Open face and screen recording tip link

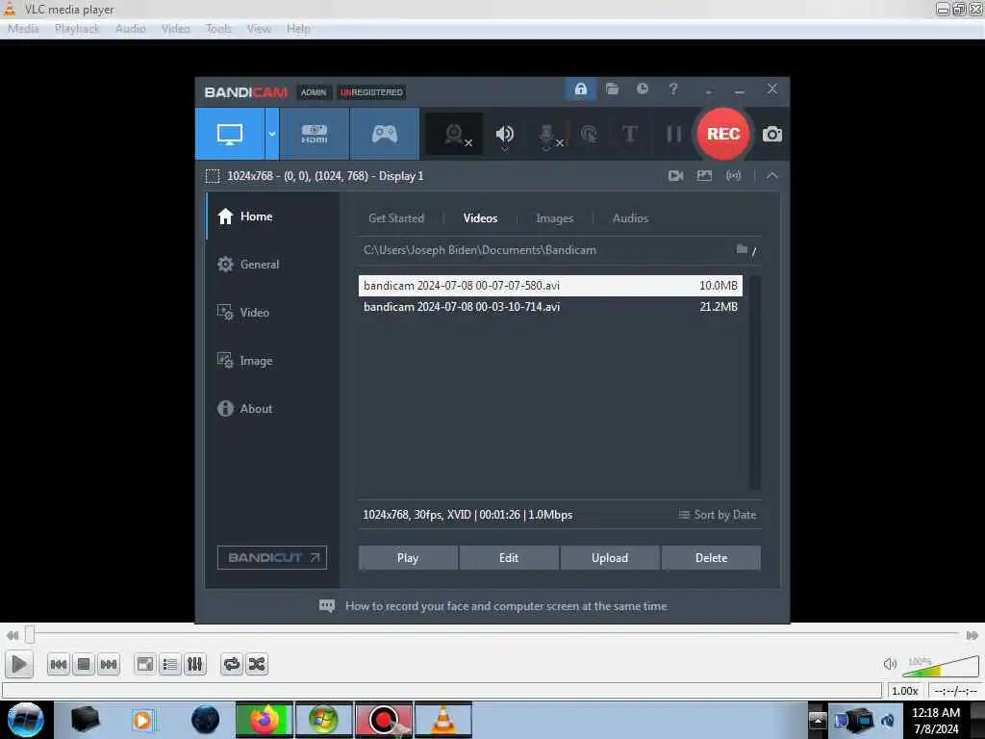point(506,606)
